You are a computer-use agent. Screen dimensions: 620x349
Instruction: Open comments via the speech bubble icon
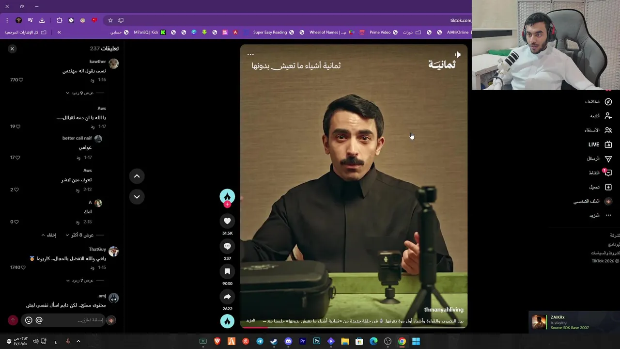[x=227, y=246]
